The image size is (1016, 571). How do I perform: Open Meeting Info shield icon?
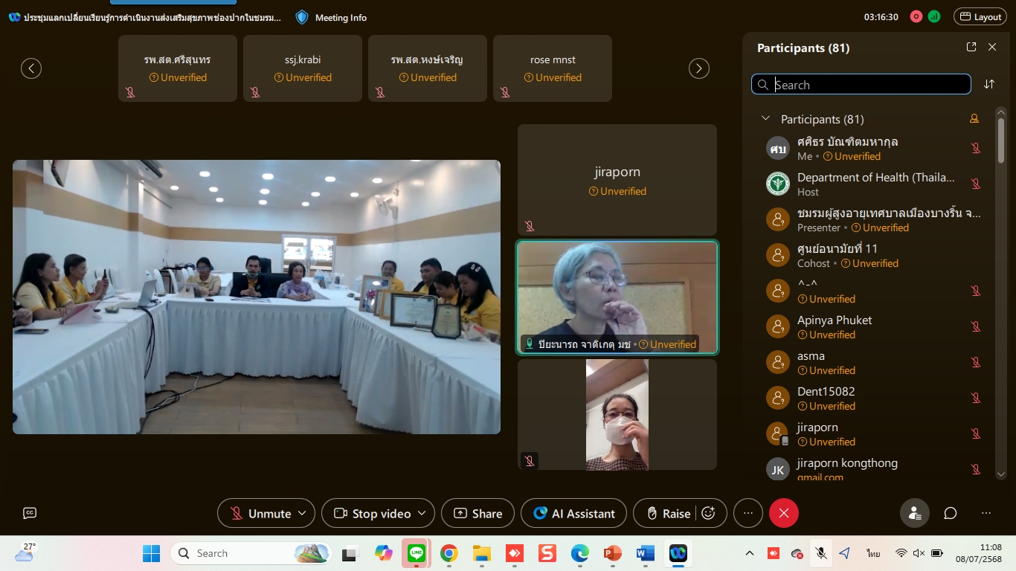(x=302, y=17)
